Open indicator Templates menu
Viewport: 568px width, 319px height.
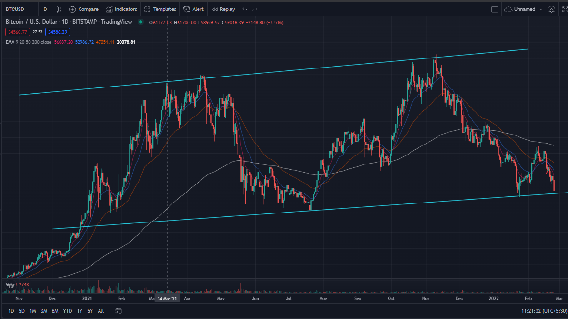tap(160, 9)
